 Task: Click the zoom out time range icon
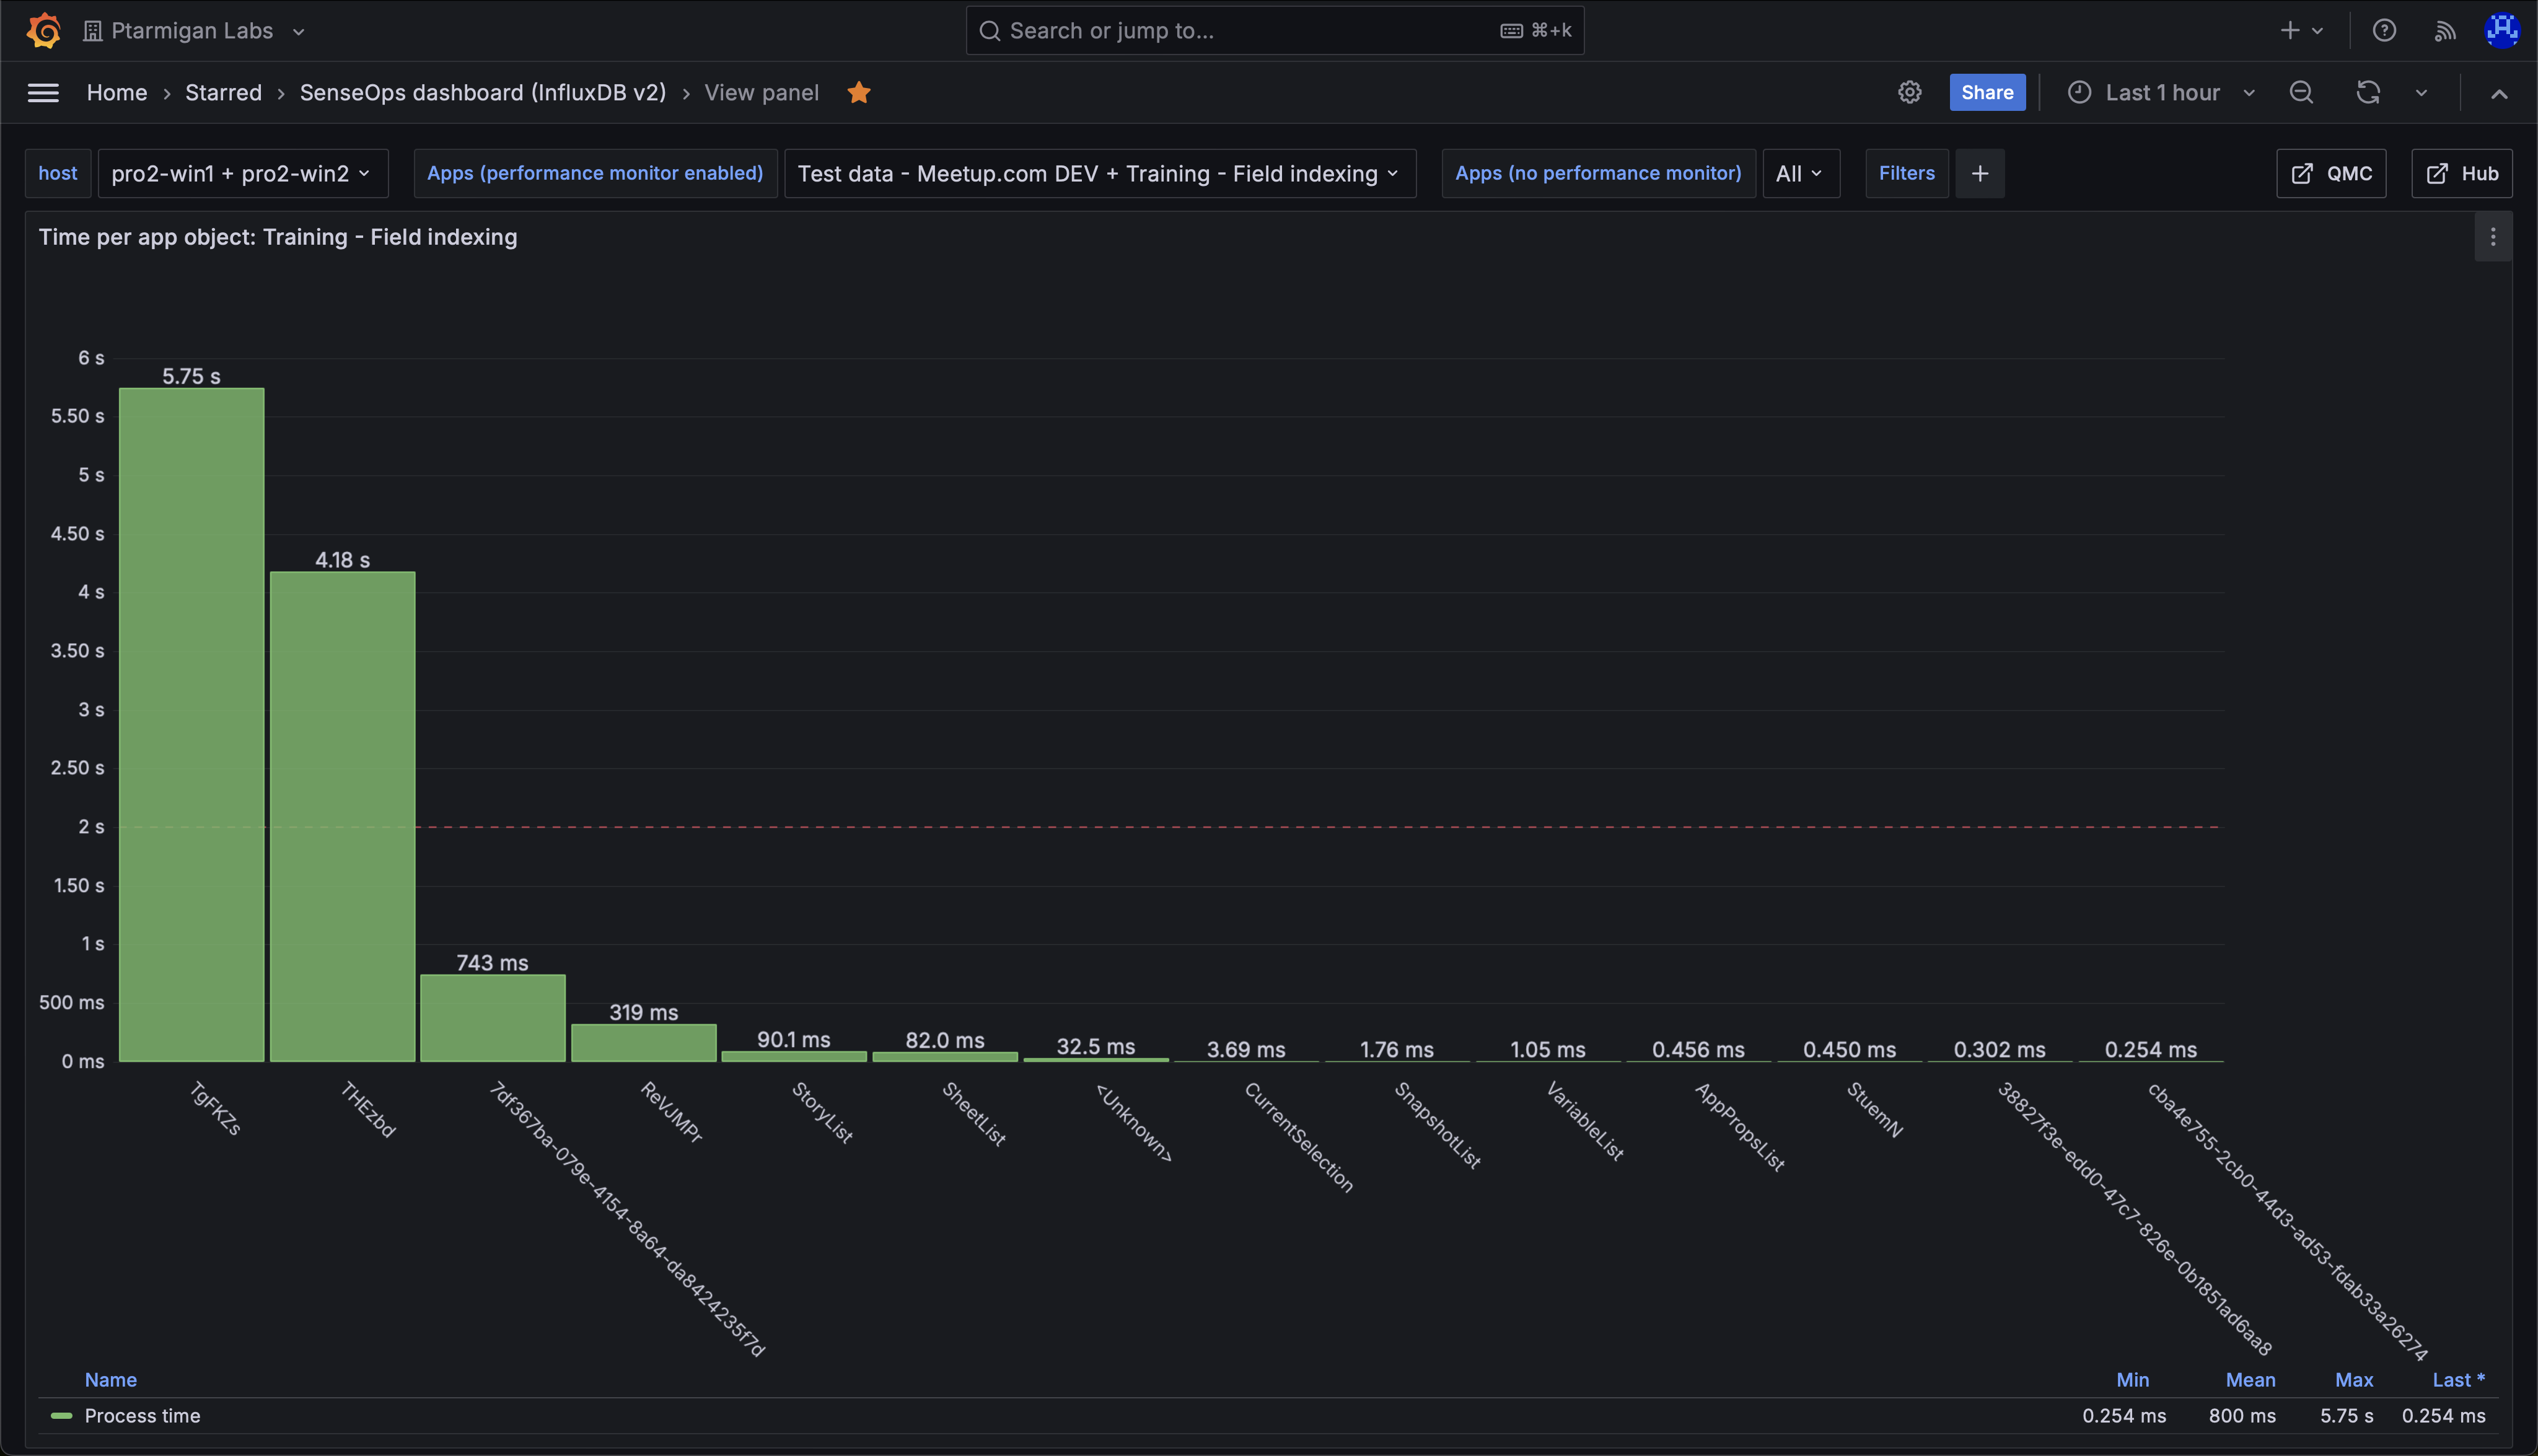click(x=2301, y=92)
